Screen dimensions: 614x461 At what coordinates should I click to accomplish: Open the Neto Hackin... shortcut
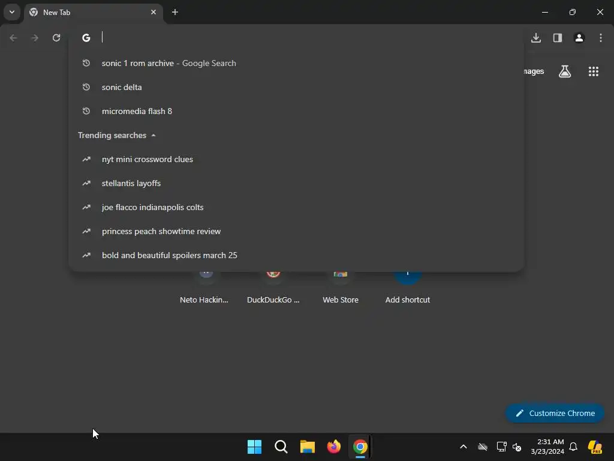204,289
